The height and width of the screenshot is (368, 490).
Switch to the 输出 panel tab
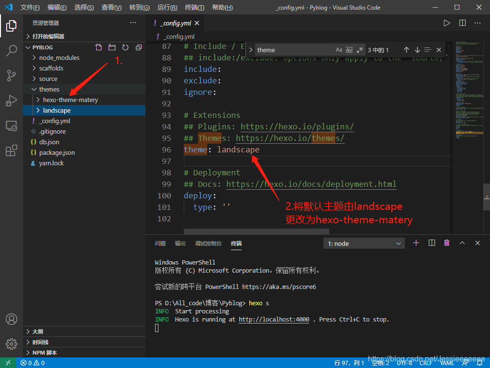pyautogui.click(x=180, y=243)
